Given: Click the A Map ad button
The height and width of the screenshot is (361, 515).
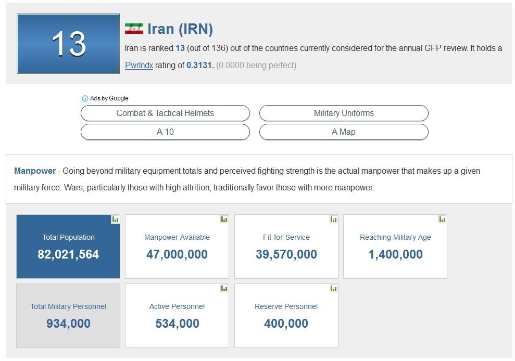Looking at the screenshot, I should click(344, 132).
